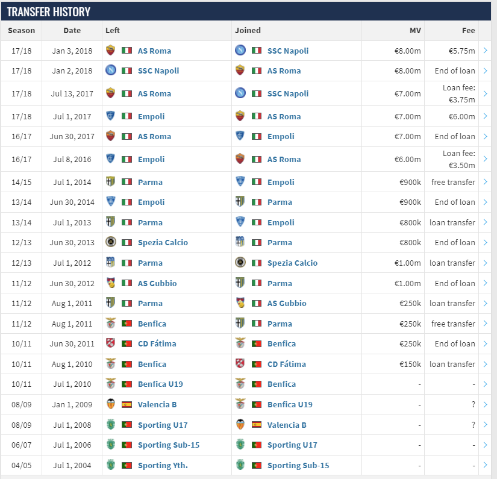
Task: Click the MV column header
Action: pos(415,30)
